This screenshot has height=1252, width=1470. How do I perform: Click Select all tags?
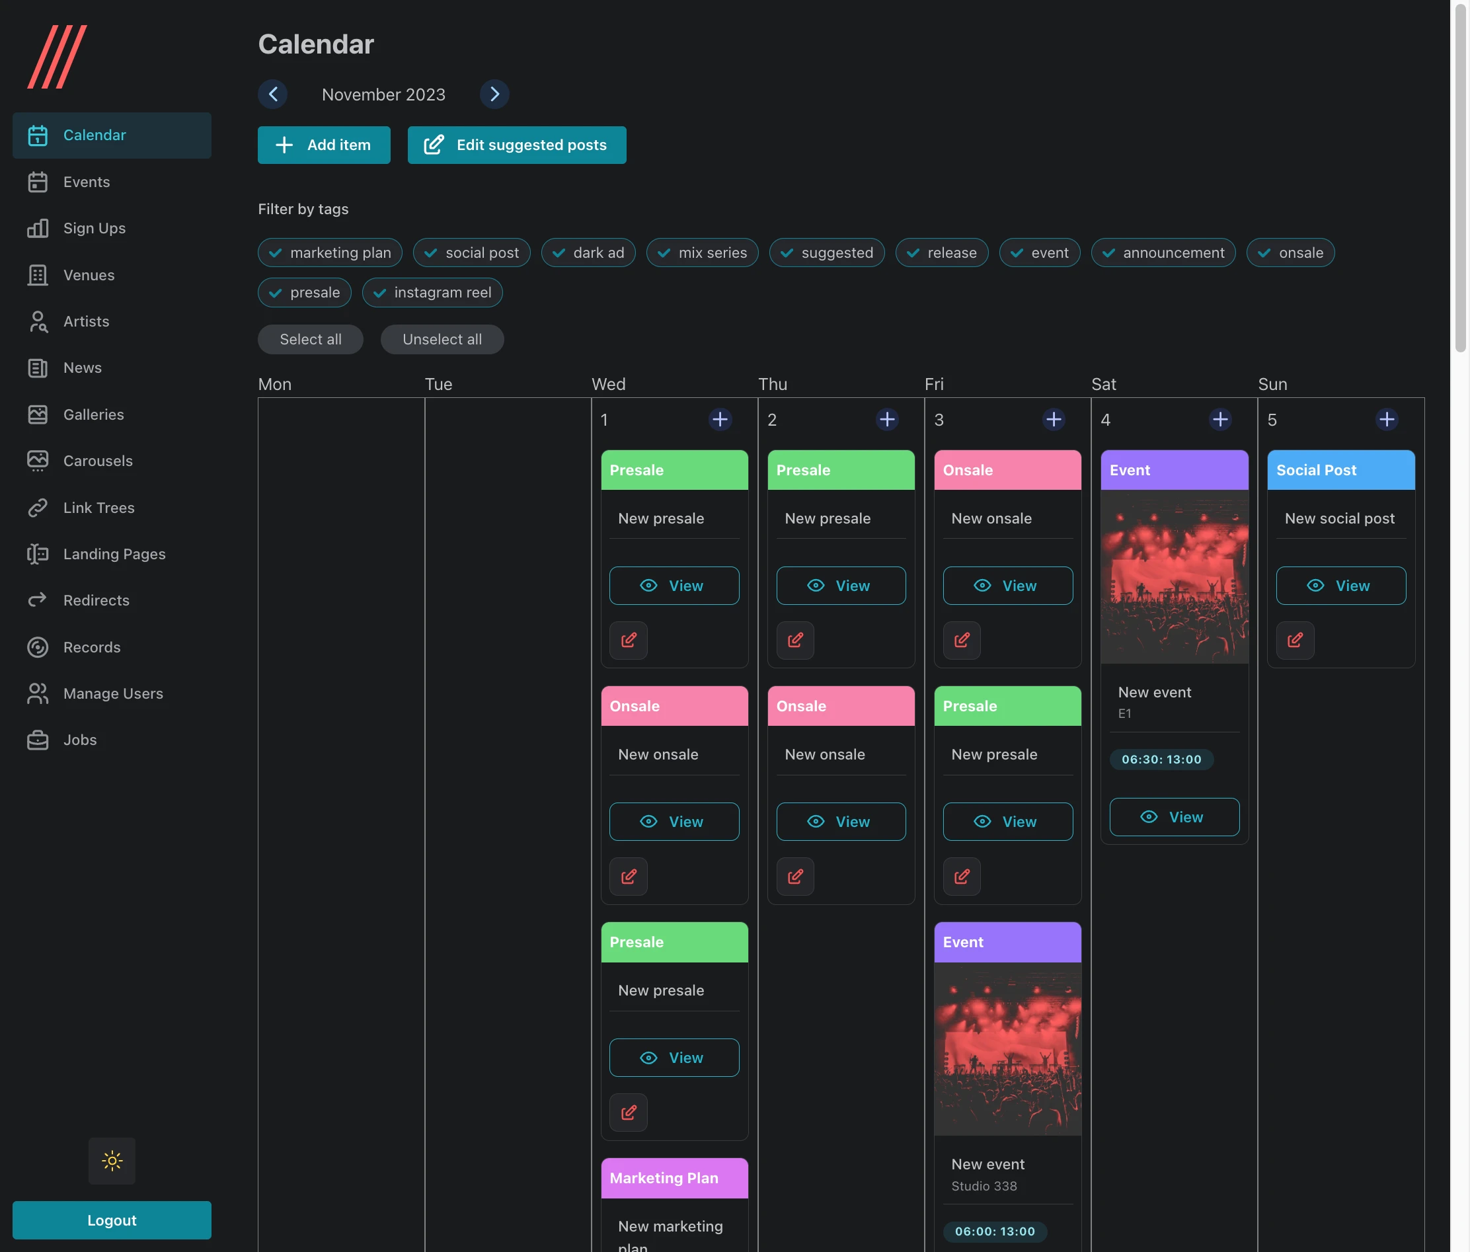pyautogui.click(x=311, y=339)
